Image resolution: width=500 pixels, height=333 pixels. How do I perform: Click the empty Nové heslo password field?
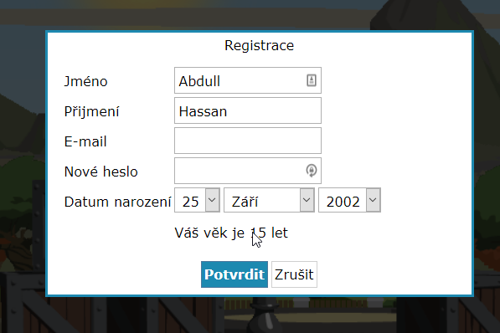point(248,171)
